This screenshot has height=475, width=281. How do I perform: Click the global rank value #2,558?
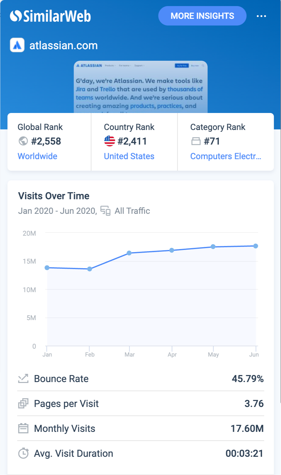(x=46, y=141)
